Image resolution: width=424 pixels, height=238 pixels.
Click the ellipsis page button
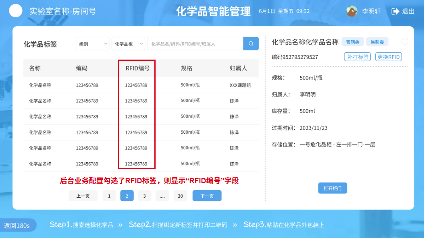tap(162, 196)
